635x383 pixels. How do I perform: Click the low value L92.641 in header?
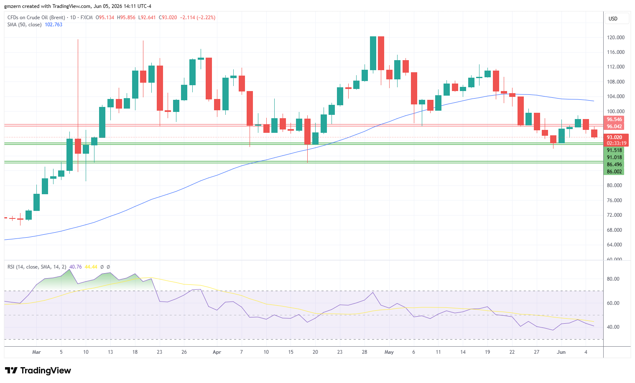[x=147, y=18]
